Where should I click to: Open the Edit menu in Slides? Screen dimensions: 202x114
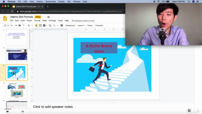[17, 21]
